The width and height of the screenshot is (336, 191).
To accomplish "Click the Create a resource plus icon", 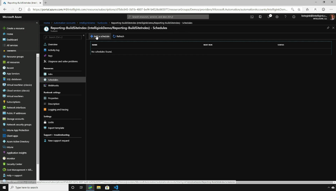I will point(4,28).
